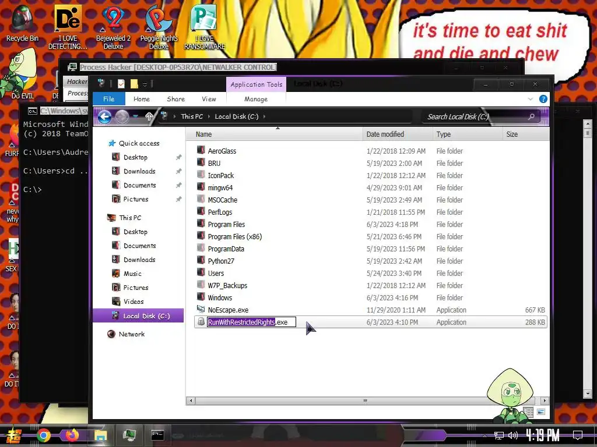597x447 pixels.
Task: Select the Program Files folder icon
Action: [x=201, y=224]
